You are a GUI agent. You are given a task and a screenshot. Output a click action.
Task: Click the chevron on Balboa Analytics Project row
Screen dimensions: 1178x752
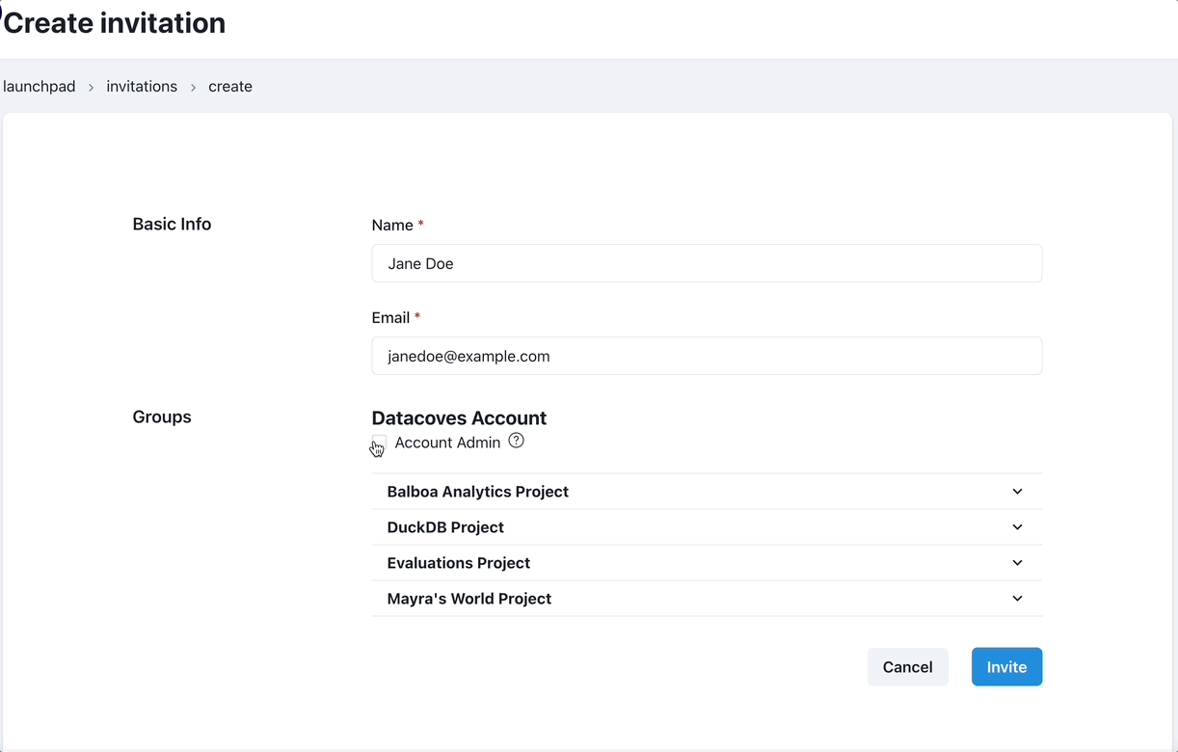[1017, 492]
